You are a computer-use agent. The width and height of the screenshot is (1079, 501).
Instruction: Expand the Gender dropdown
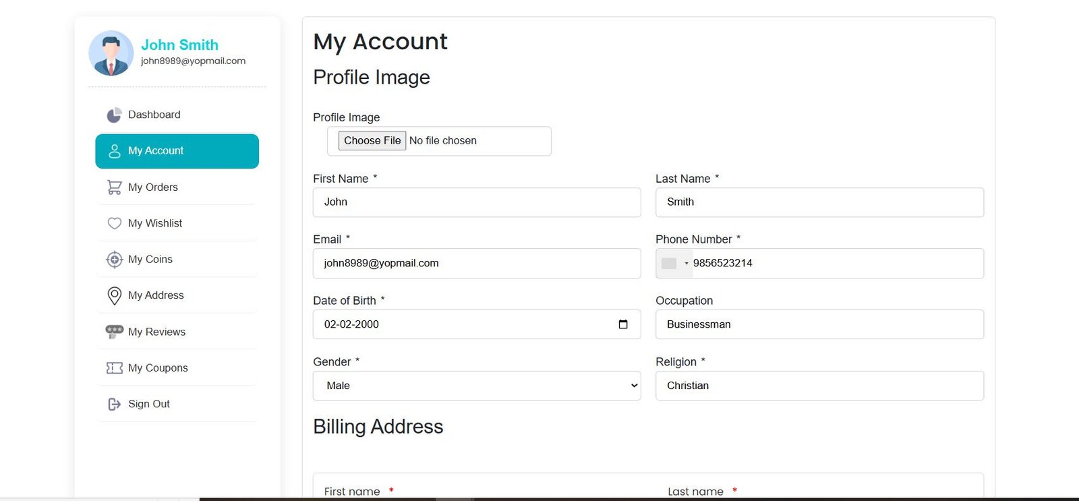476,386
